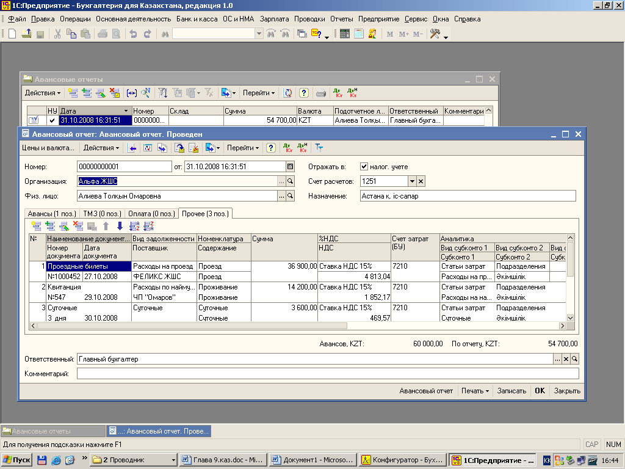The width and height of the screenshot is (625, 469).
Task: Click the print icon in Авансовые отчеты toolbar
Action: 321,93
